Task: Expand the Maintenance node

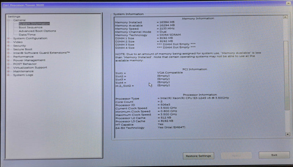Action: coord(8,71)
